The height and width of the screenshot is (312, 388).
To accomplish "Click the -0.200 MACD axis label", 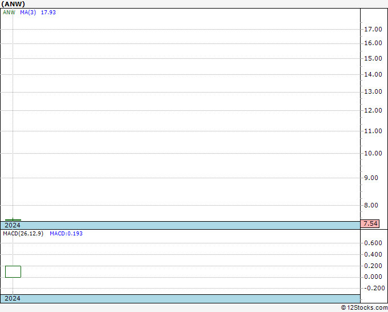I will pyautogui.click(x=373, y=288).
